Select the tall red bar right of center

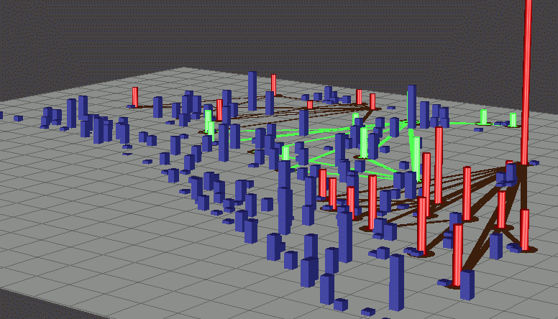[x=439, y=164]
